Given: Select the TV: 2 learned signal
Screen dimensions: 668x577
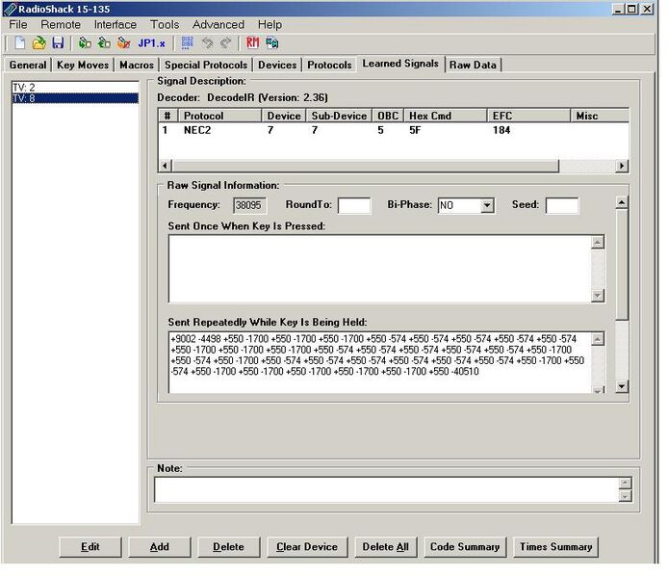Looking at the screenshot, I should coord(75,88).
